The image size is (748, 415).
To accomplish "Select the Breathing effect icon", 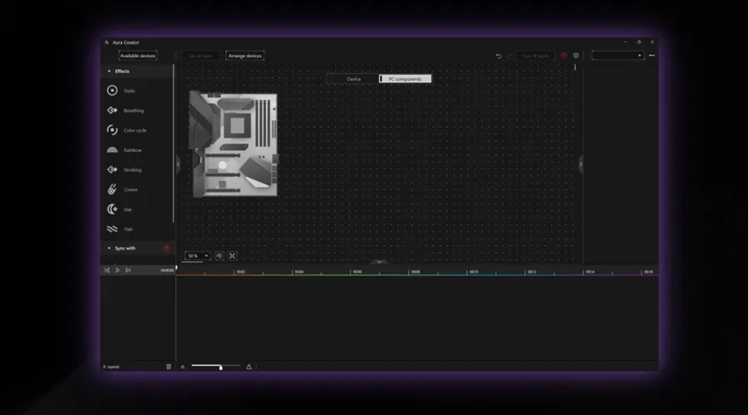I will (x=112, y=110).
